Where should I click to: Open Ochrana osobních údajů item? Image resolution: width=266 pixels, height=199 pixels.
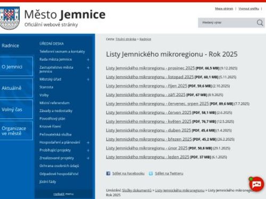(59, 166)
